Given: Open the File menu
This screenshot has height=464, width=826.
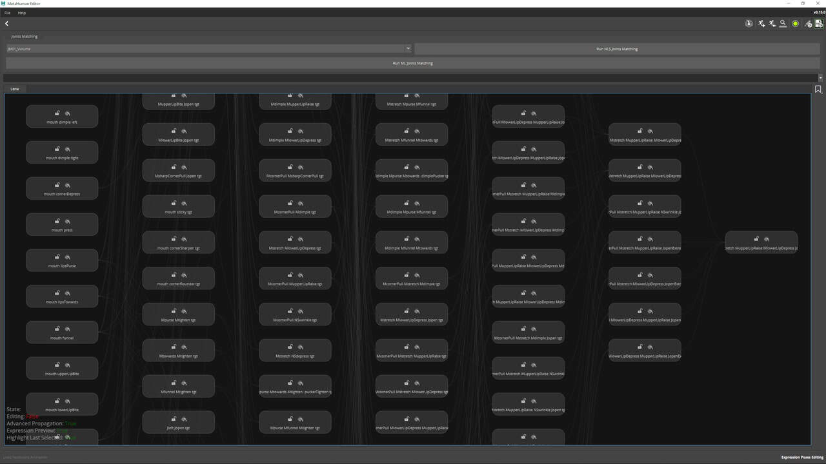Looking at the screenshot, I should click(8, 13).
